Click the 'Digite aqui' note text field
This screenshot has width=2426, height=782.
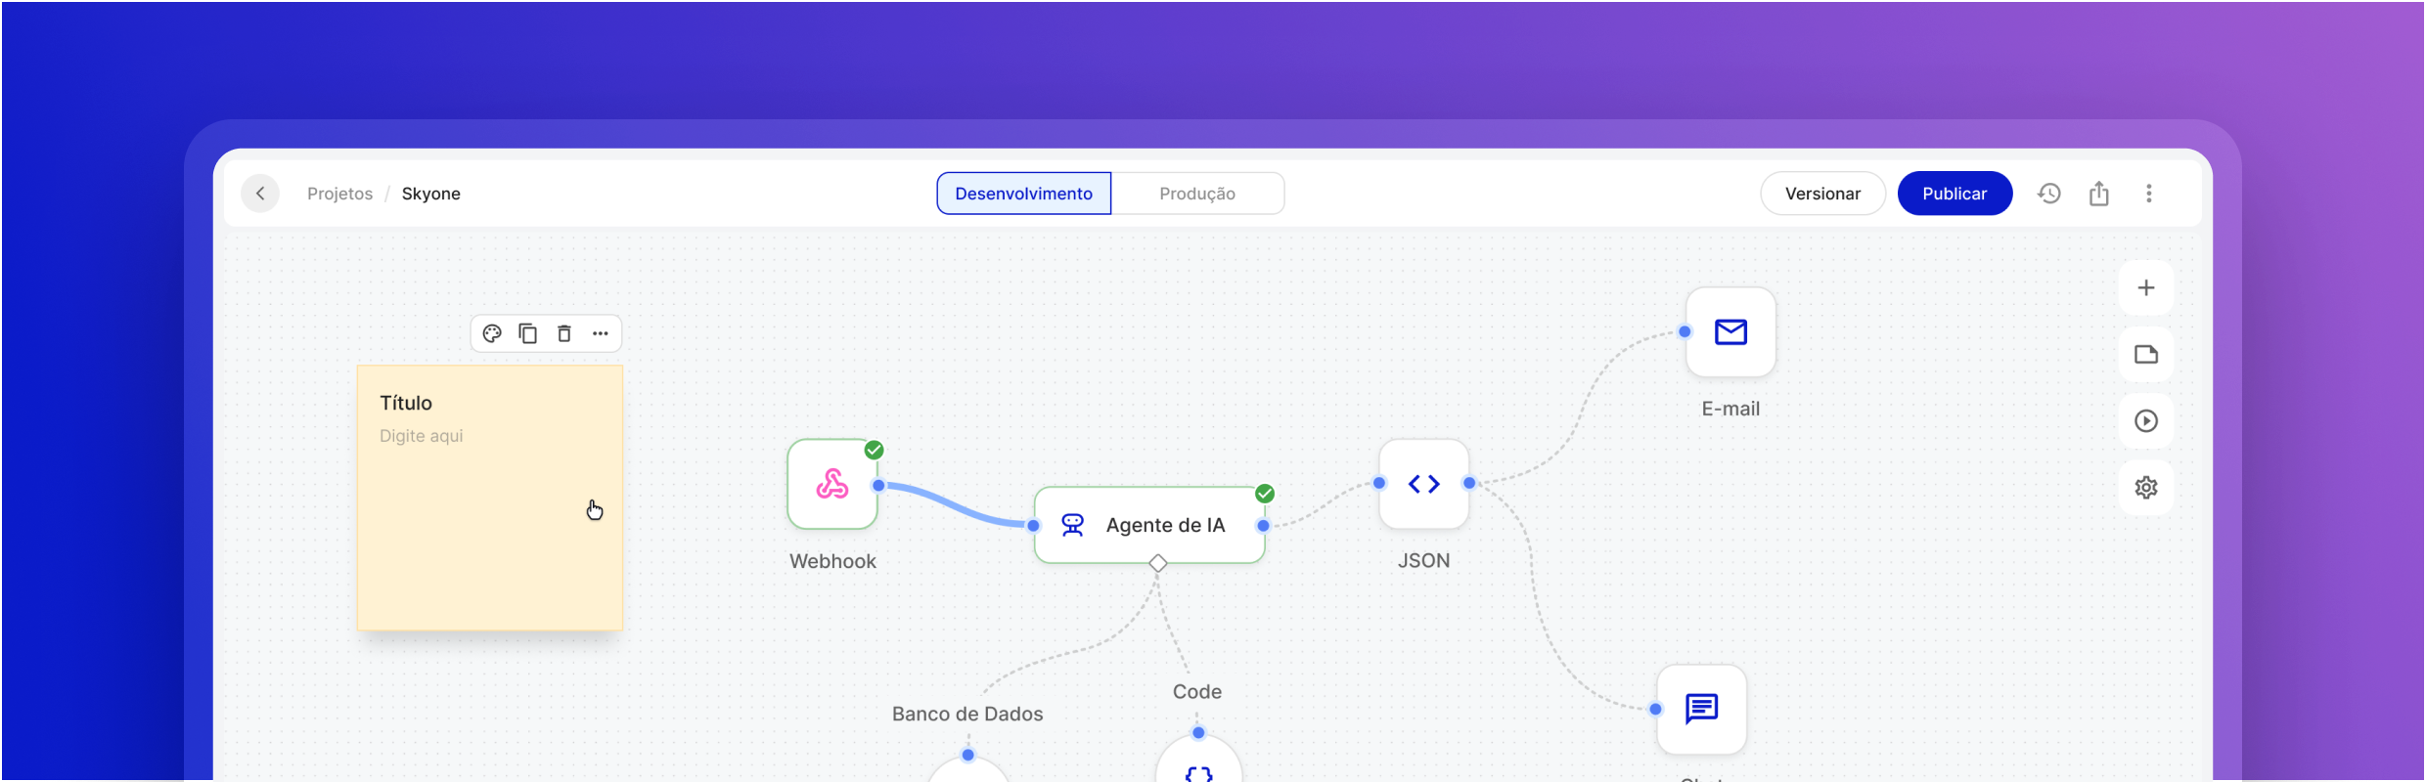coord(422,436)
